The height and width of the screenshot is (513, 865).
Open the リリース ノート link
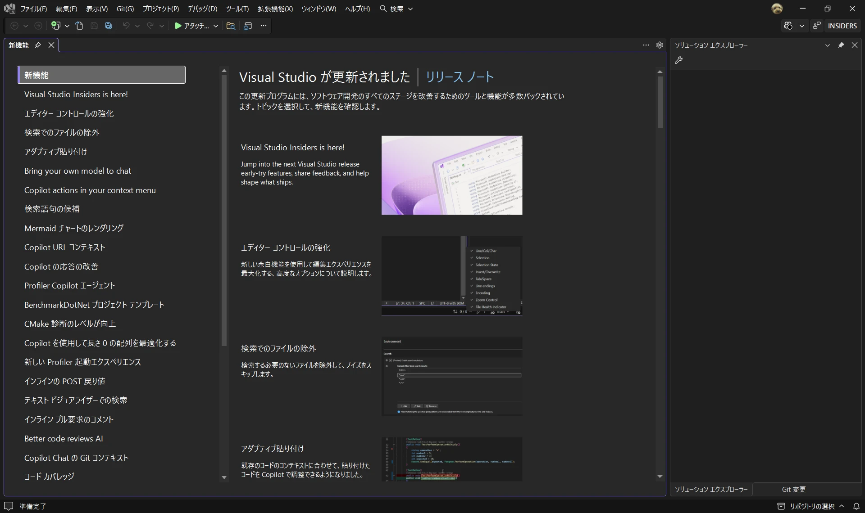pos(460,77)
